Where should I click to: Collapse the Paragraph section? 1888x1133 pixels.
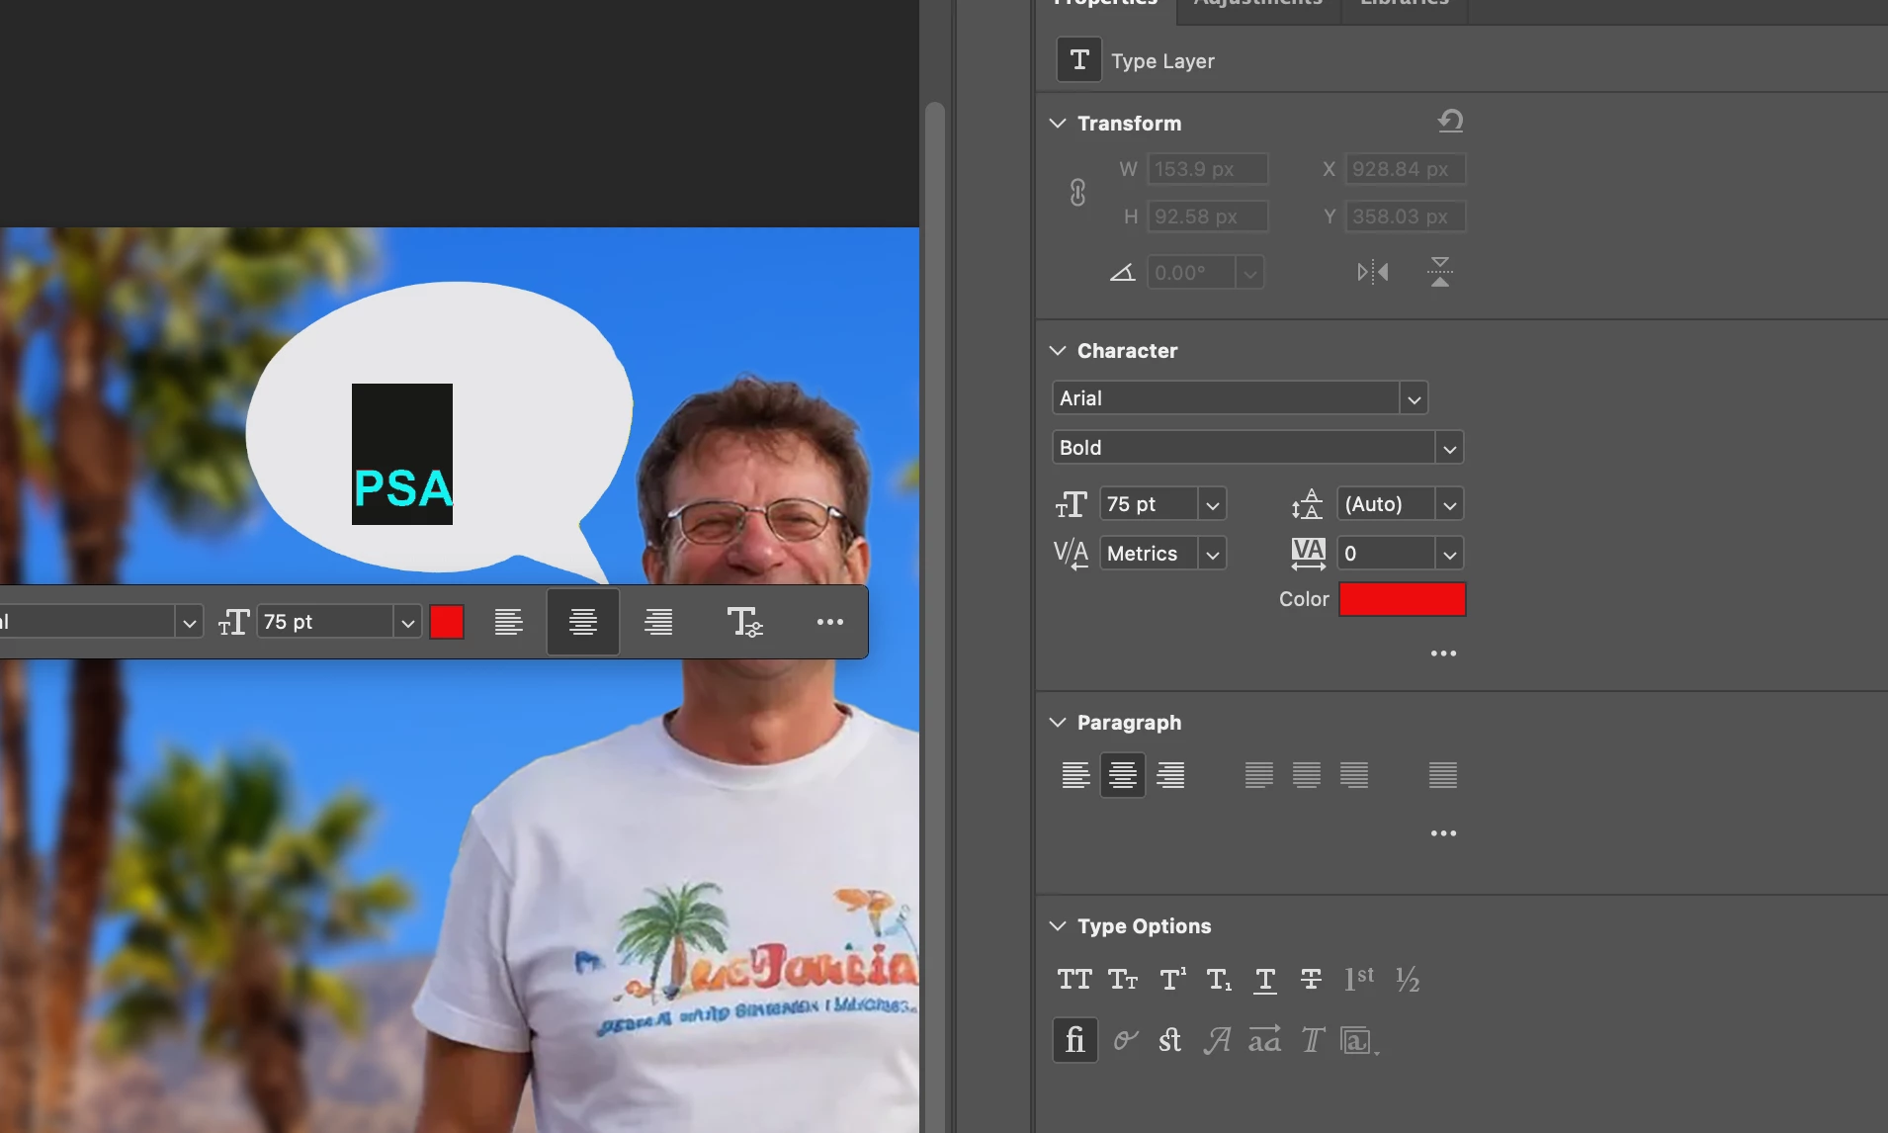1058,723
